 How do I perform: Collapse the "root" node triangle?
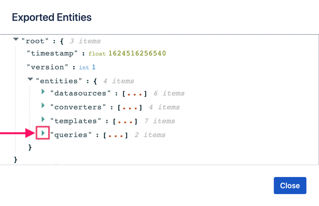(x=16, y=40)
